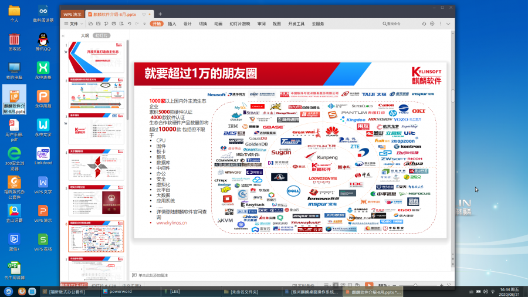Image resolution: width=528 pixels, height=297 pixels.
Task: Open WPS 表格 desktop icon
Action: pyautogui.click(x=43, y=242)
